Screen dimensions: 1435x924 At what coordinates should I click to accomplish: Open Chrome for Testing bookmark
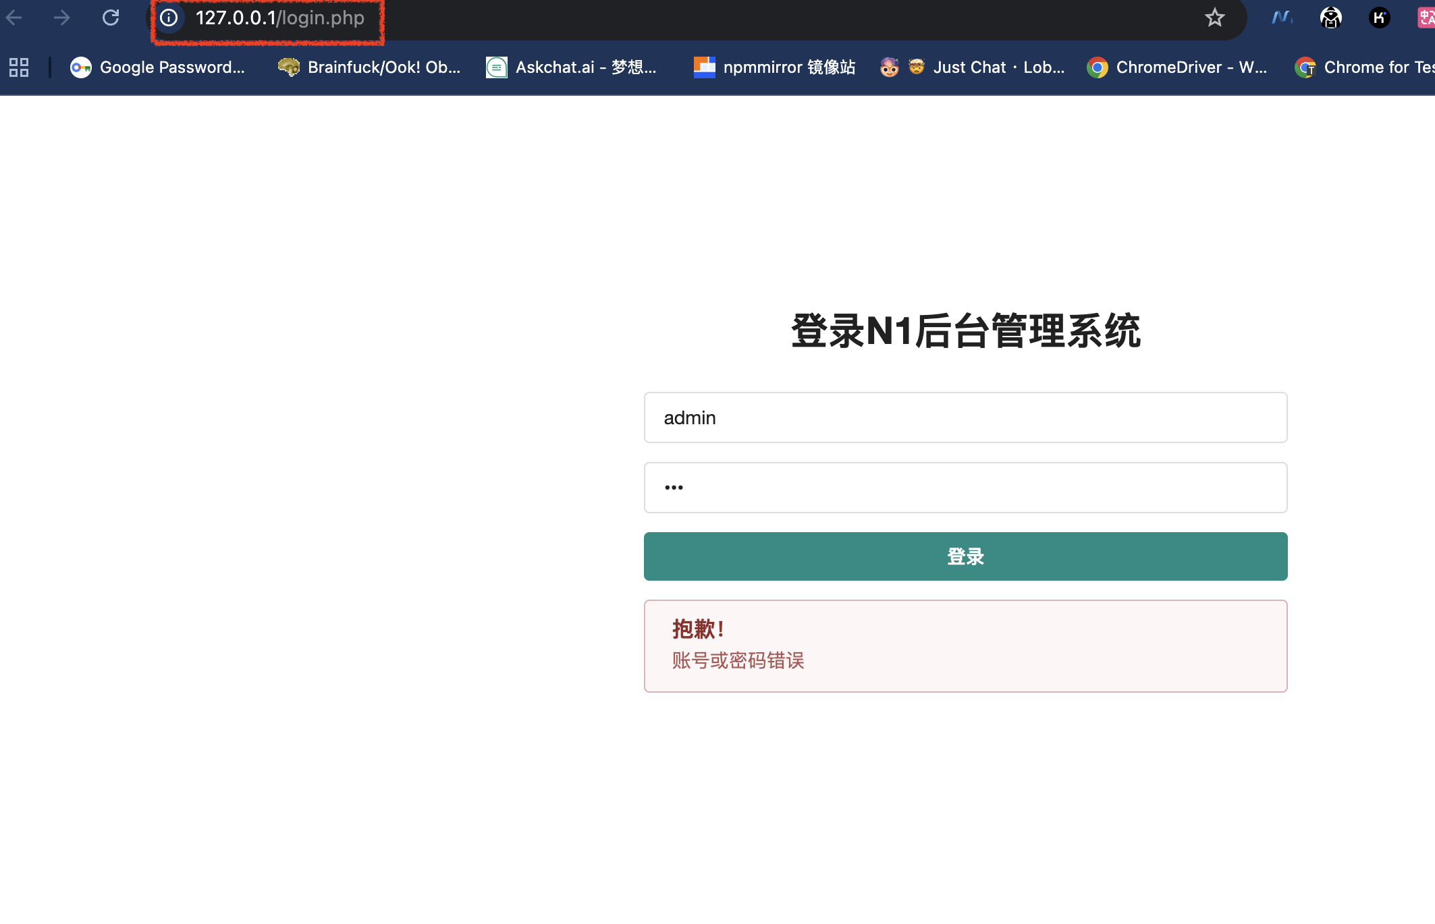click(1365, 67)
